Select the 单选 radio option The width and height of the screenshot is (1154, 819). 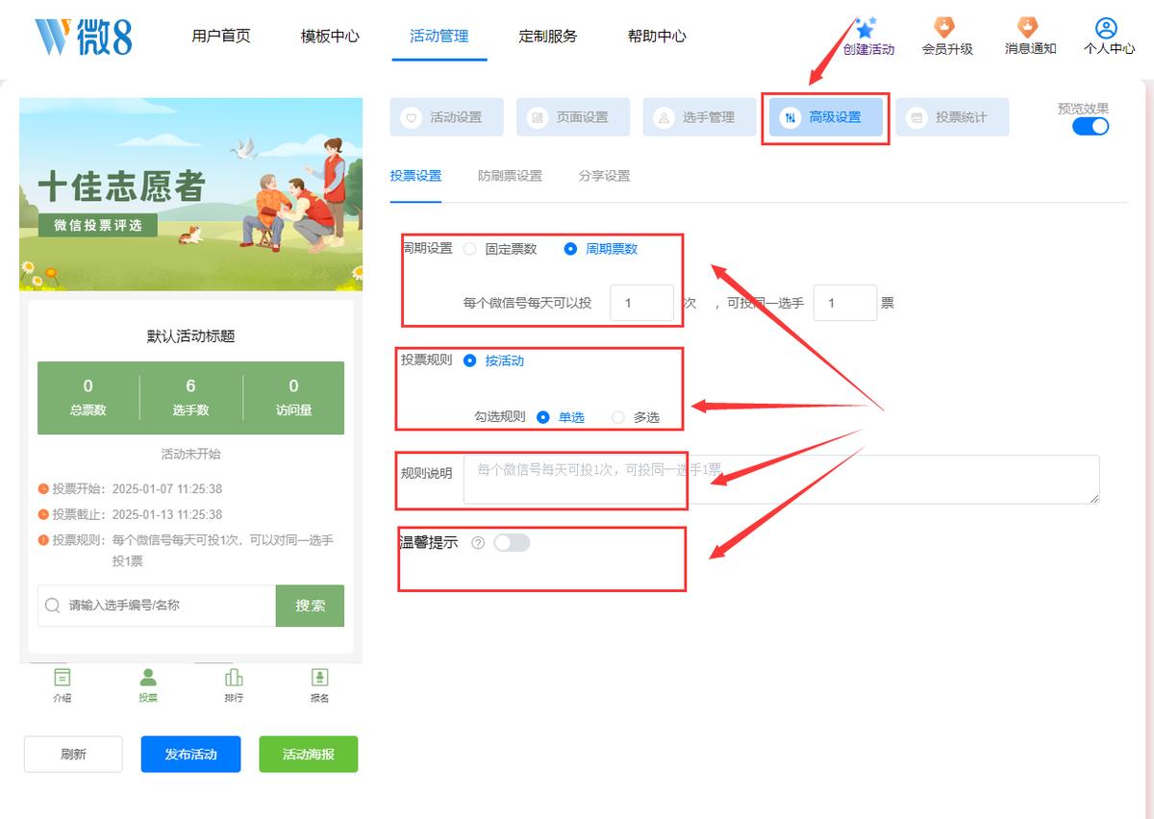(x=542, y=417)
